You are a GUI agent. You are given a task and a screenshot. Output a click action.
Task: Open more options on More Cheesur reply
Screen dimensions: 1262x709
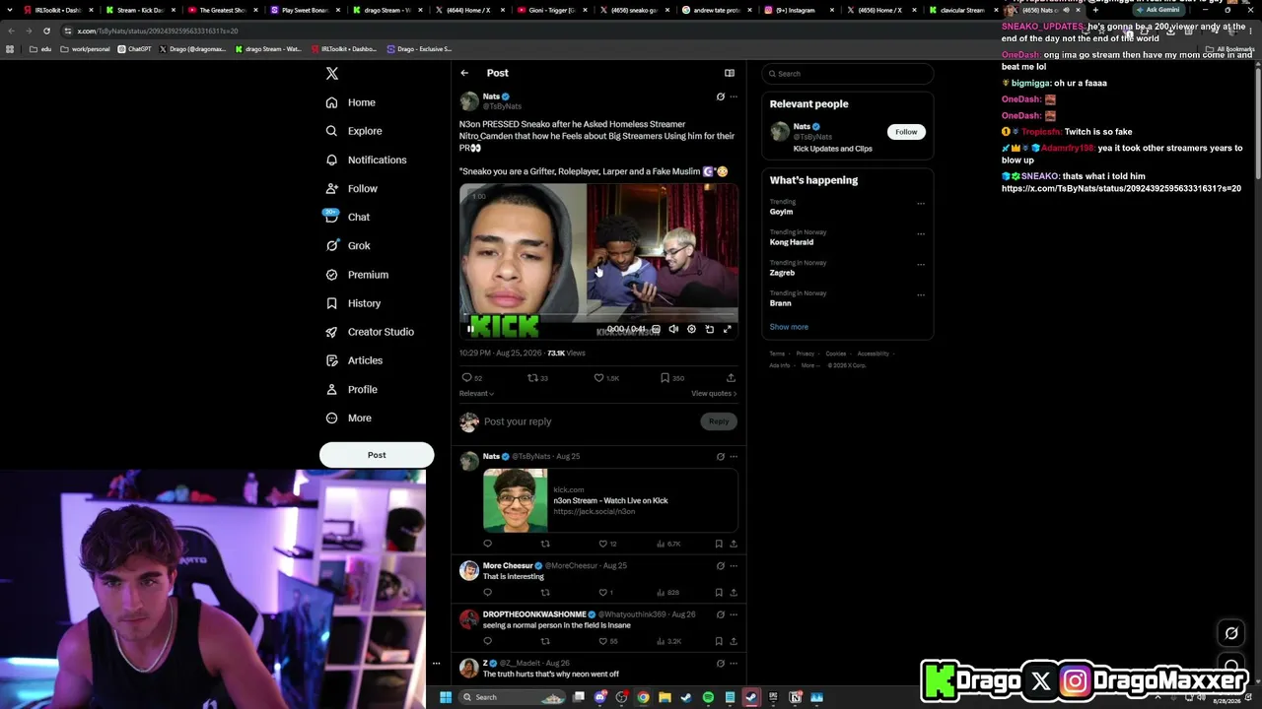[x=734, y=566]
